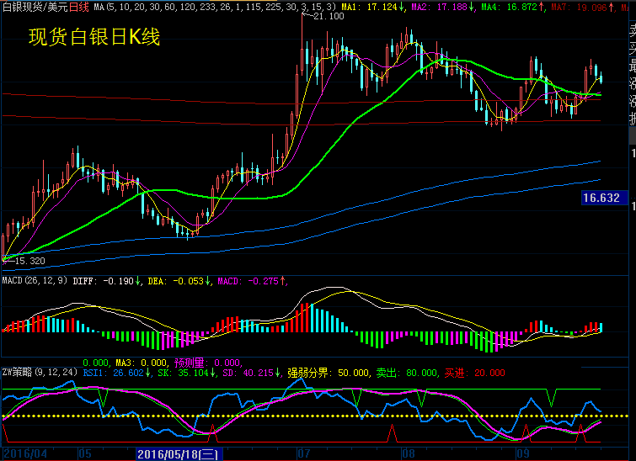Open MACD(26,12,9) indicator settings
The height and width of the screenshot is (461, 636).
point(35,280)
